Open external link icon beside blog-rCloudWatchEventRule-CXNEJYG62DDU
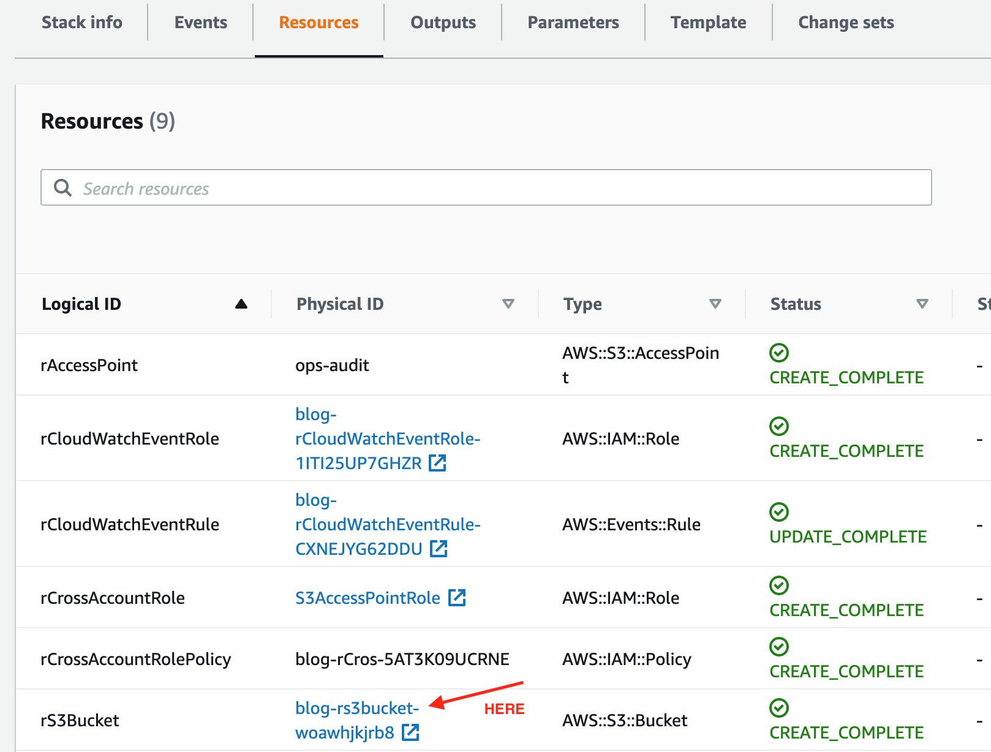991x752 pixels. [x=438, y=549]
